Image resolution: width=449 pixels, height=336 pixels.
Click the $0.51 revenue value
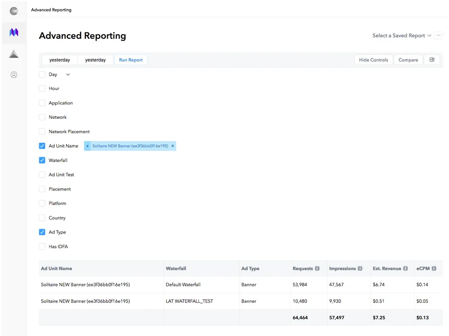click(379, 301)
